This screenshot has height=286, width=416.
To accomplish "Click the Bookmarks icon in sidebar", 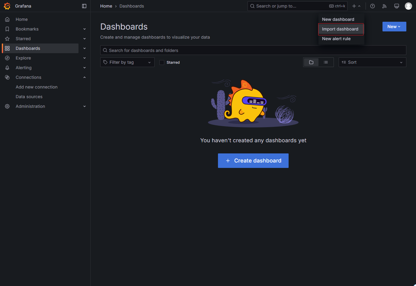I will [7, 29].
